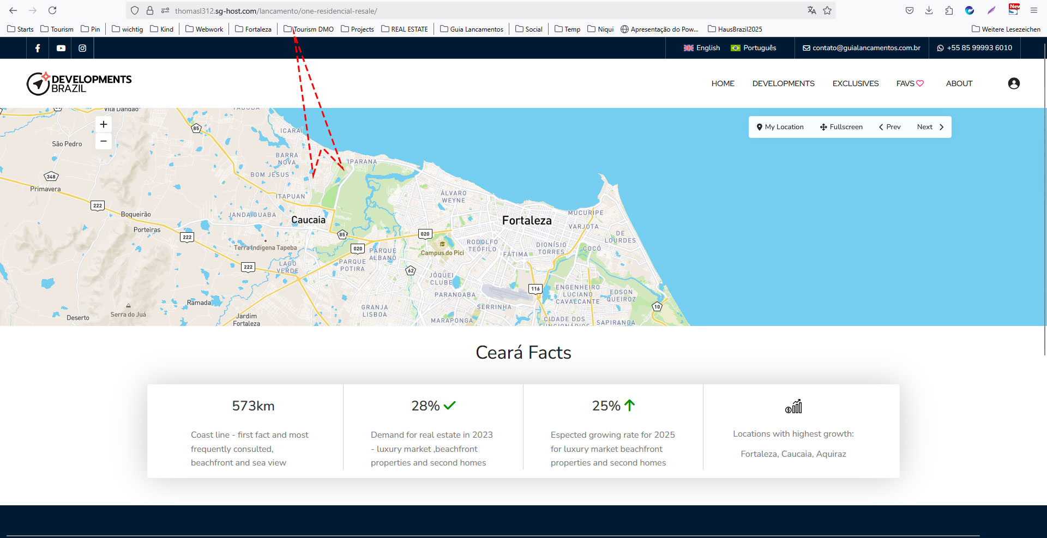1047x538 pixels.
Task: Open the Kind bookmark folder
Action: click(x=161, y=29)
